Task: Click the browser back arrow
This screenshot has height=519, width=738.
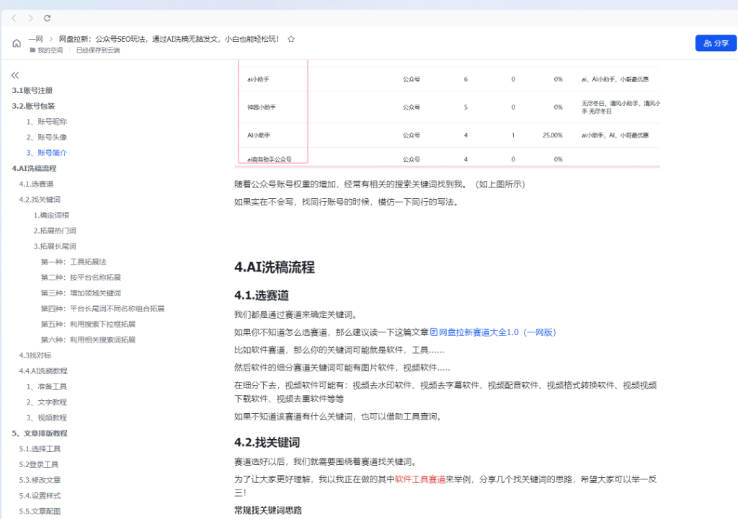Action: tap(14, 17)
